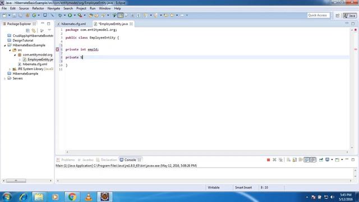Toggle Link with Editor in Package Explorer

click(x=34, y=30)
